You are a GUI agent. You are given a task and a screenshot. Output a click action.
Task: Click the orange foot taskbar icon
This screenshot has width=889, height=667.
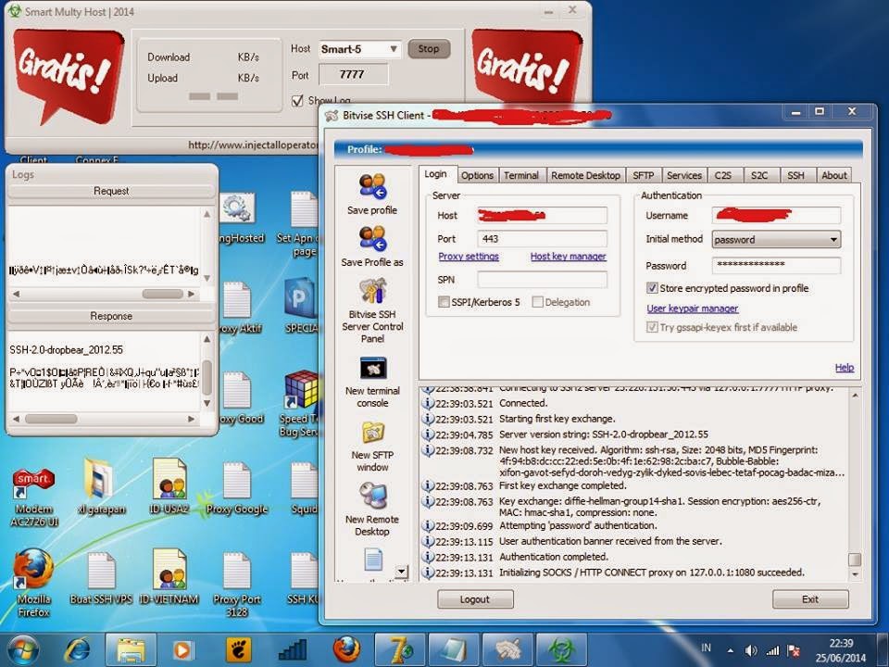click(238, 649)
